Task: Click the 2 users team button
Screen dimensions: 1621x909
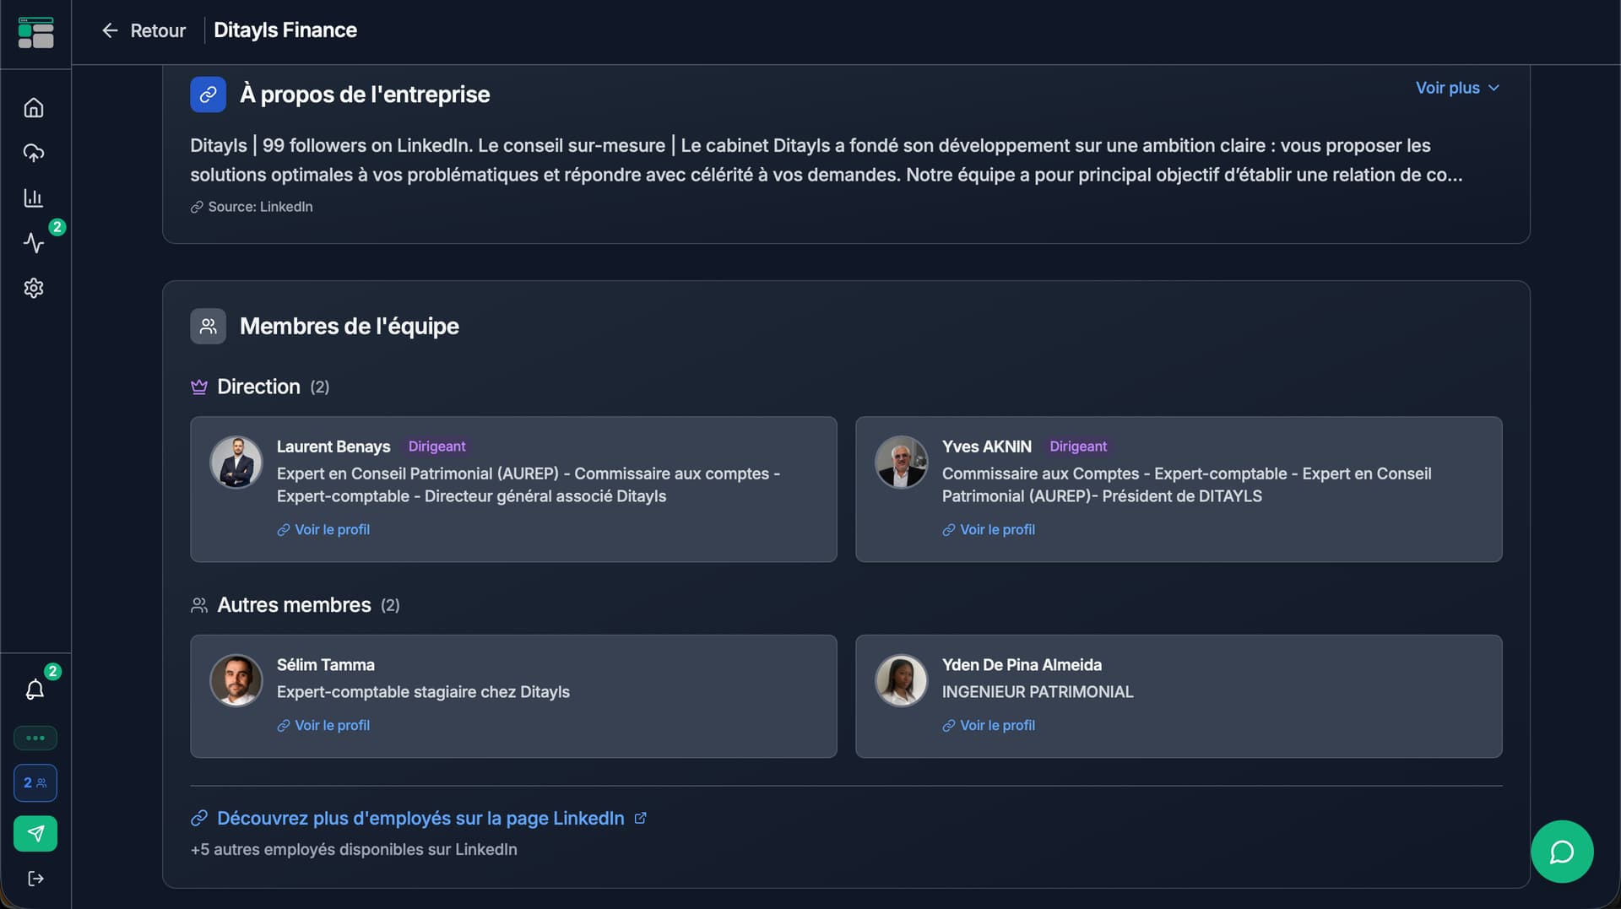Action: [35, 783]
